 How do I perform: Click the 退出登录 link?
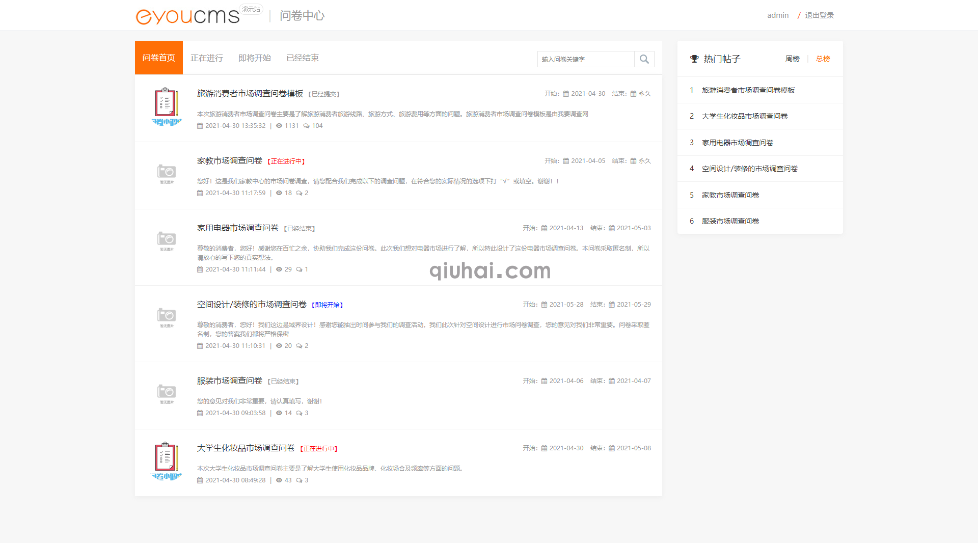(x=820, y=15)
